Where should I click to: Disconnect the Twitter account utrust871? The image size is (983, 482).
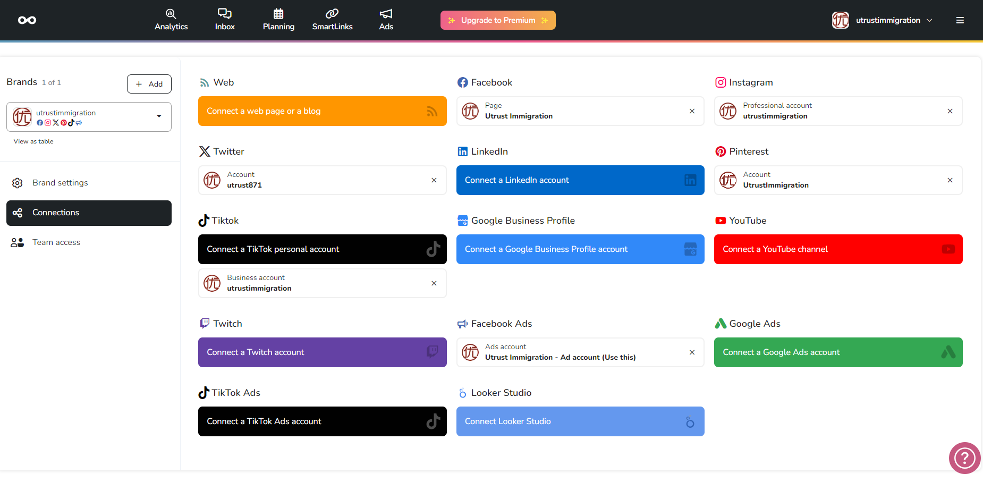pyautogui.click(x=434, y=180)
